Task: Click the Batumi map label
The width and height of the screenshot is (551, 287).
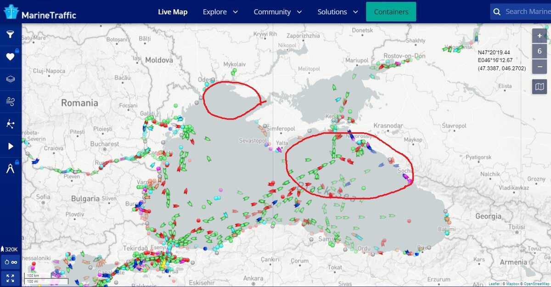Action: [447, 229]
